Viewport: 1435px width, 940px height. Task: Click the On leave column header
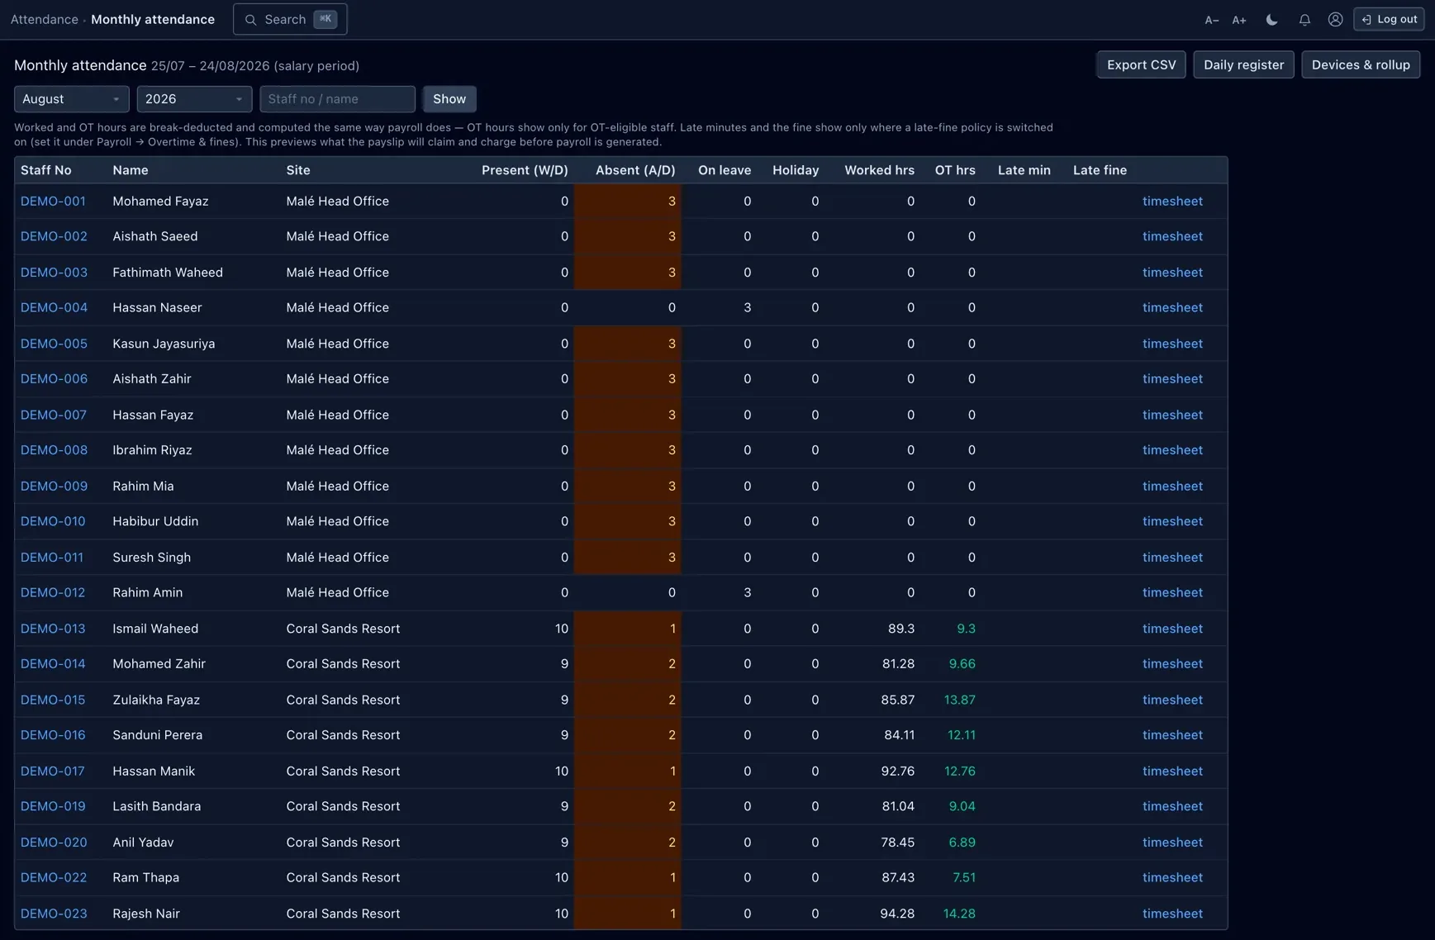725,170
